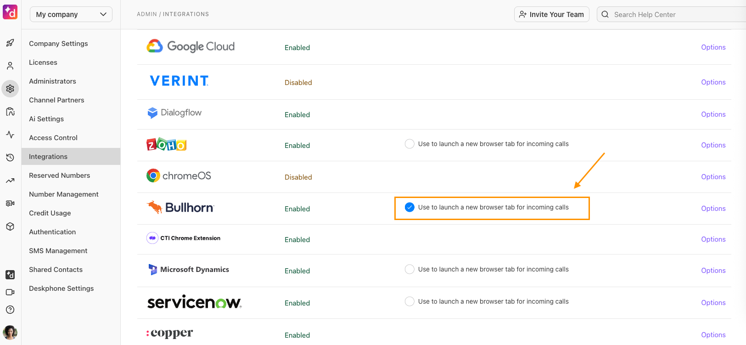Click the Microsoft Dynamics logo
Viewport: 746px width, 345px height.
pyautogui.click(x=189, y=270)
